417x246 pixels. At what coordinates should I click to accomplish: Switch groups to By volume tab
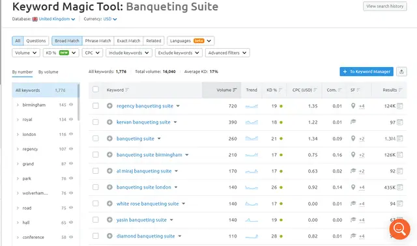click(x=48, y=72)
